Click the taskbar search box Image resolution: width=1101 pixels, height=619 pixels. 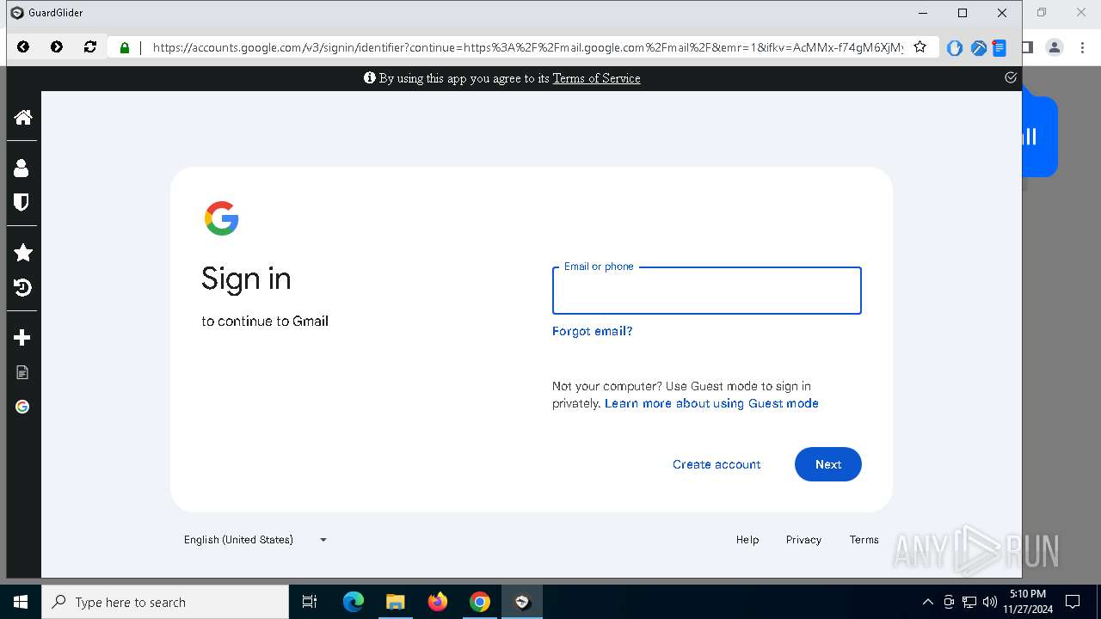click(165, 602)
